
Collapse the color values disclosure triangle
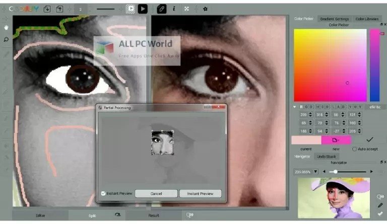point(294,107)
